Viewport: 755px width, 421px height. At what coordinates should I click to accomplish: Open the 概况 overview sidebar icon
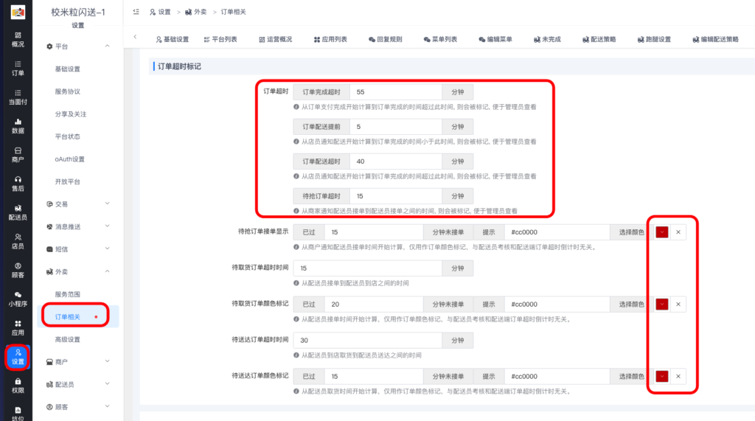18,40
